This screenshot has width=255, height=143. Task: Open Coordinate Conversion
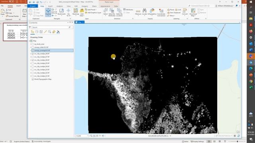pyautogui.click(x=161, y=12)
